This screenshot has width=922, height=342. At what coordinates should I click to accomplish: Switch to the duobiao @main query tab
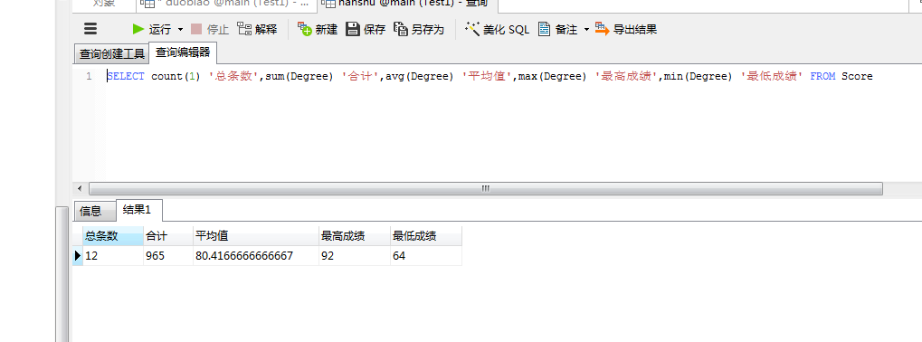coord(226,4)
